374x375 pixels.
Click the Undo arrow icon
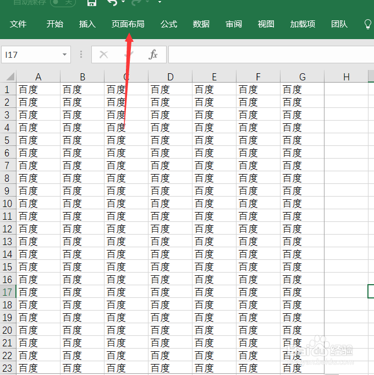tap(113, 2)
